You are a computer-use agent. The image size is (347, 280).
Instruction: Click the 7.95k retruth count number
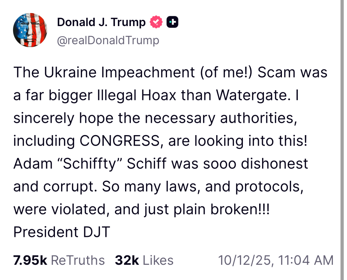[x=30, y=260]
